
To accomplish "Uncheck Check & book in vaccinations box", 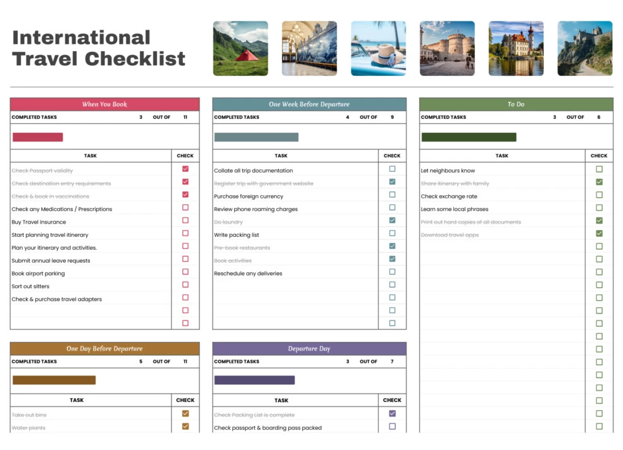I will [x=185, y=195].
